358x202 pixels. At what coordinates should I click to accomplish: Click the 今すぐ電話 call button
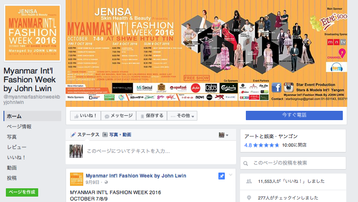[x=294, y=115]
